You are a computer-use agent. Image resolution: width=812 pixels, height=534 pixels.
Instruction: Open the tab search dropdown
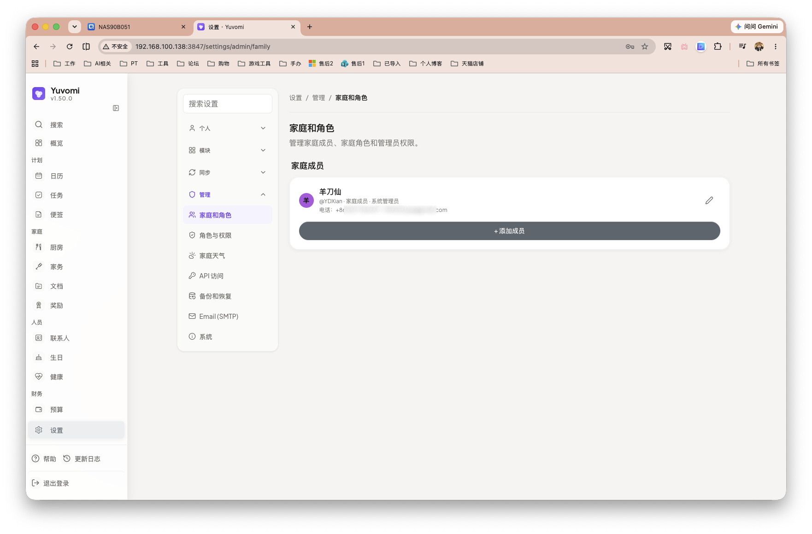click(74, 27)
